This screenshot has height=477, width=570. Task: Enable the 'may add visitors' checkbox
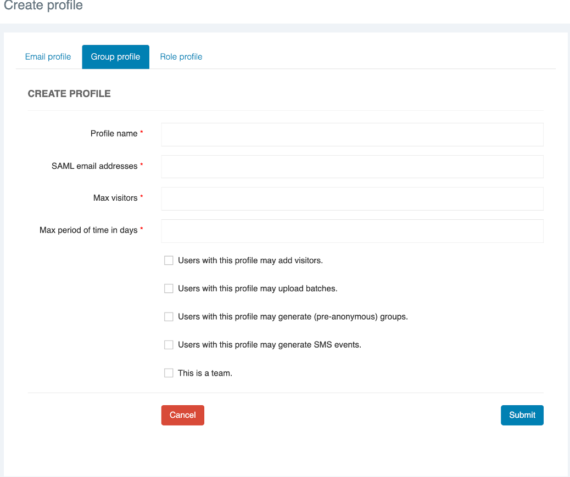coord(169,260)
